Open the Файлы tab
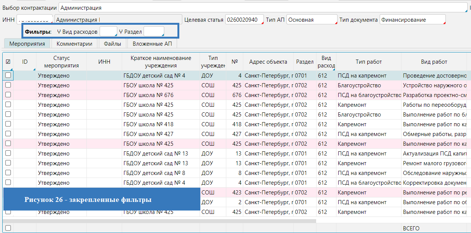 point(112,43)
